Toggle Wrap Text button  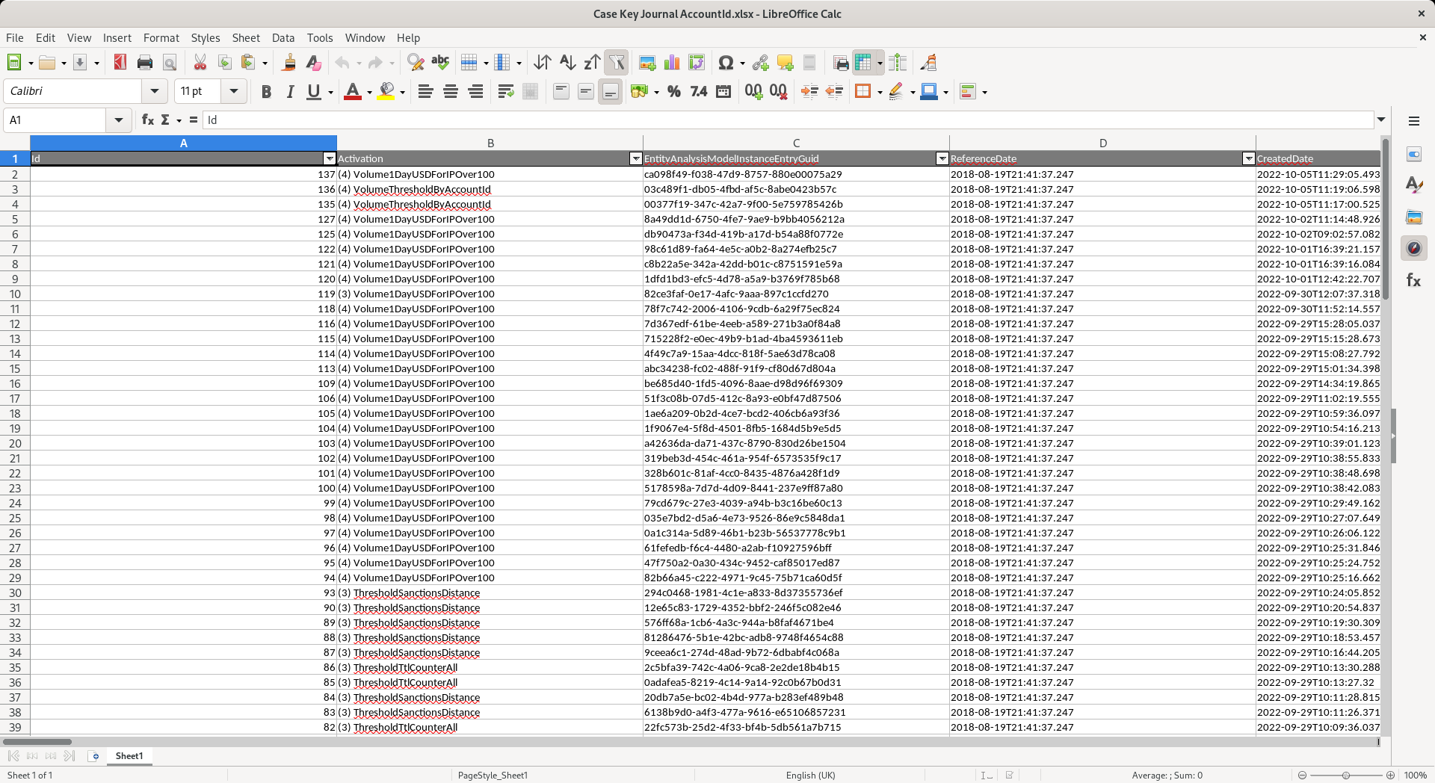click(506, 91)
